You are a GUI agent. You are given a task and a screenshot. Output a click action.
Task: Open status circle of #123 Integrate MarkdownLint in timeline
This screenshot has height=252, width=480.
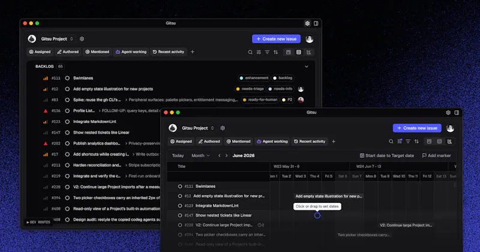click(180, 206)
